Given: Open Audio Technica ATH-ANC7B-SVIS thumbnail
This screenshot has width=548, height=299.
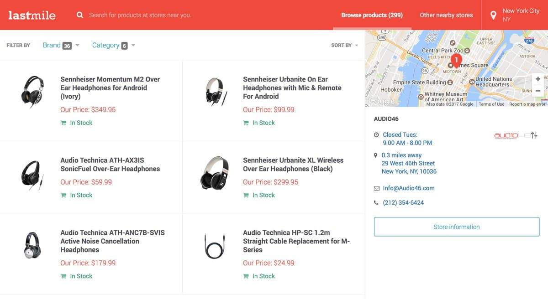Looking at the screenshot, I should pos(32,245).
